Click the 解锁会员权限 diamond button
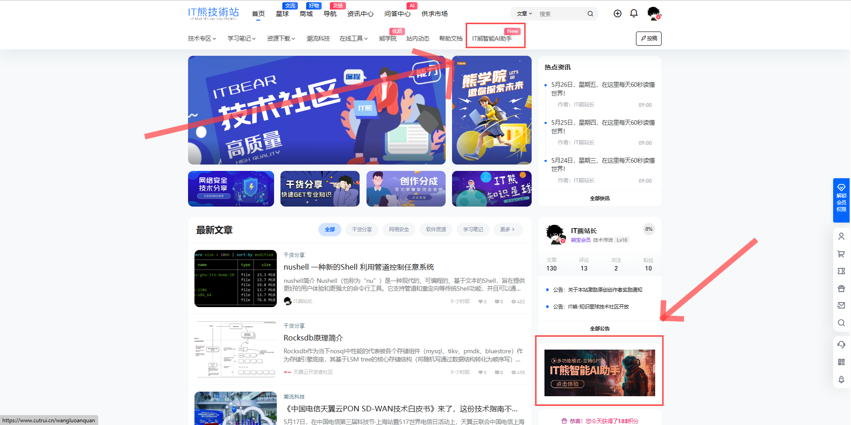Screen dimensions: 851x425 click(841, 200)
